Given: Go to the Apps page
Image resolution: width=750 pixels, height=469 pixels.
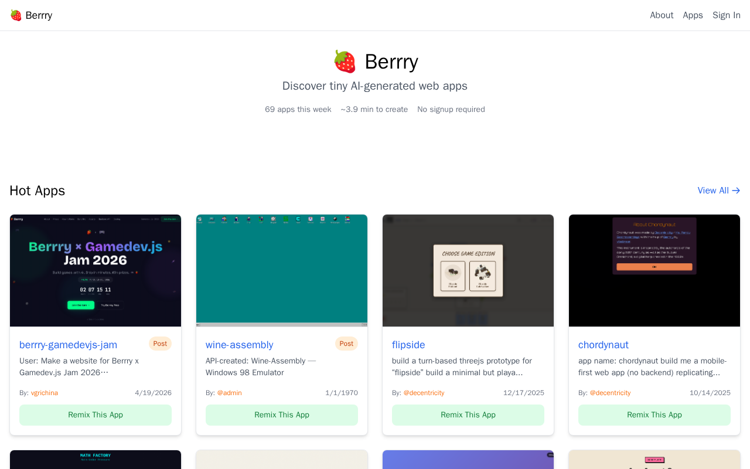Looking at the screenshot, I should coord(693,15).
